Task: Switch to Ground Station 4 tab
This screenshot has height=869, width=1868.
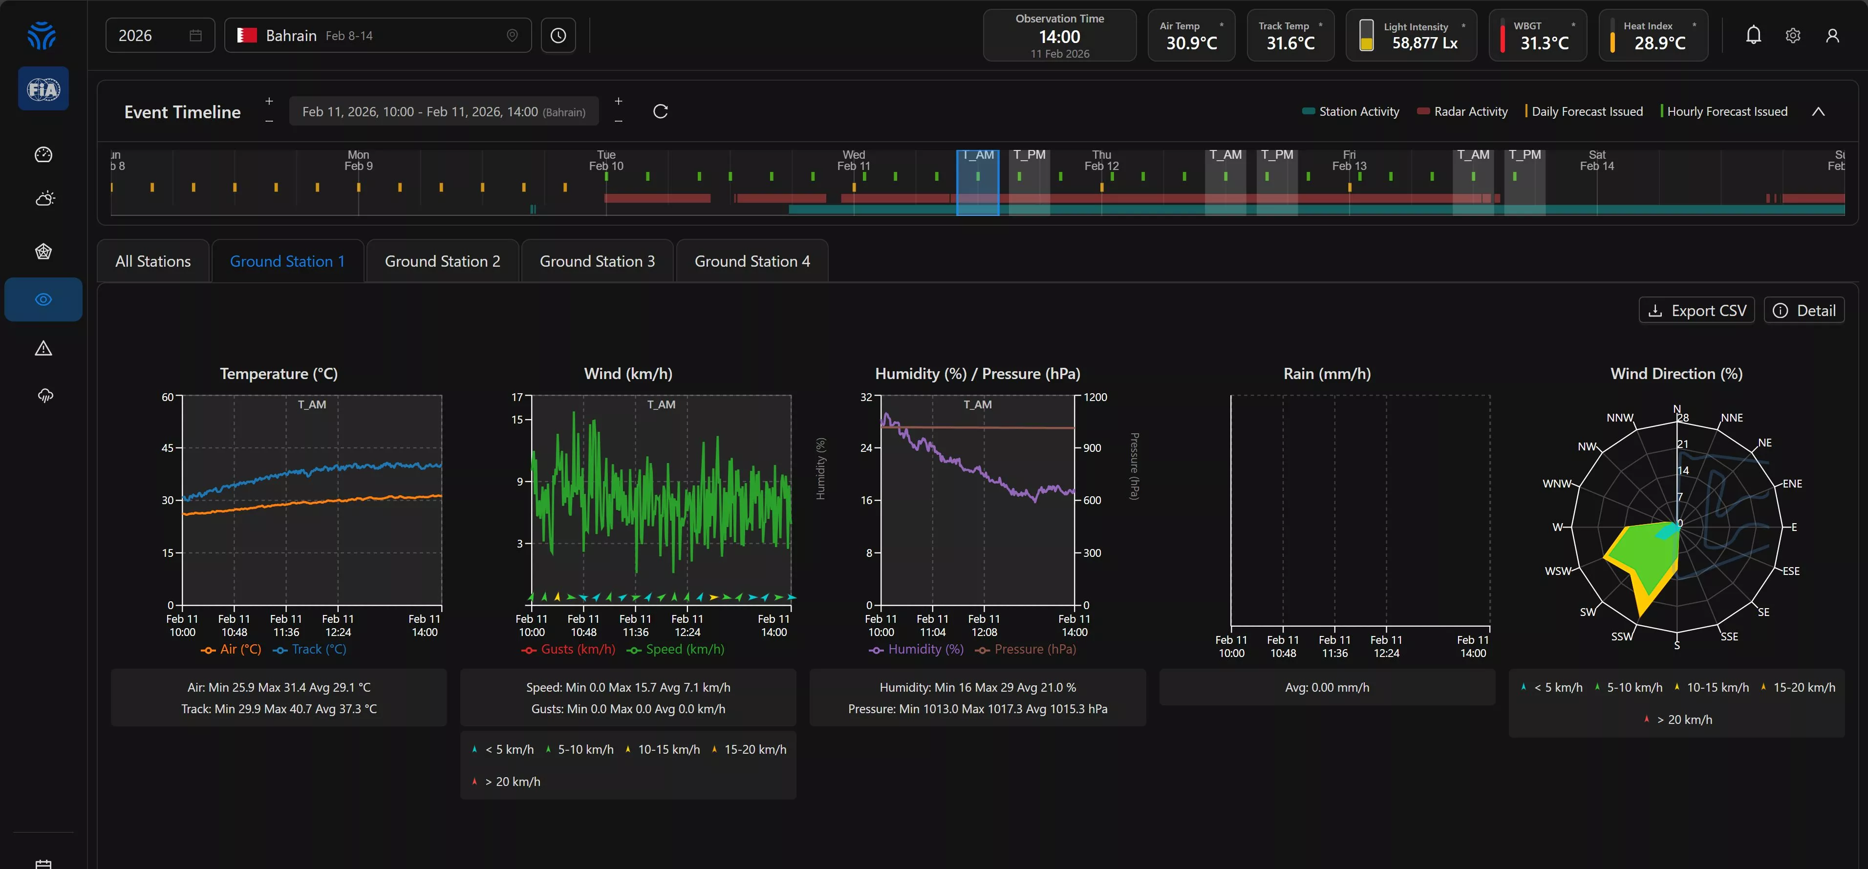Action: [x=752, y=261]
